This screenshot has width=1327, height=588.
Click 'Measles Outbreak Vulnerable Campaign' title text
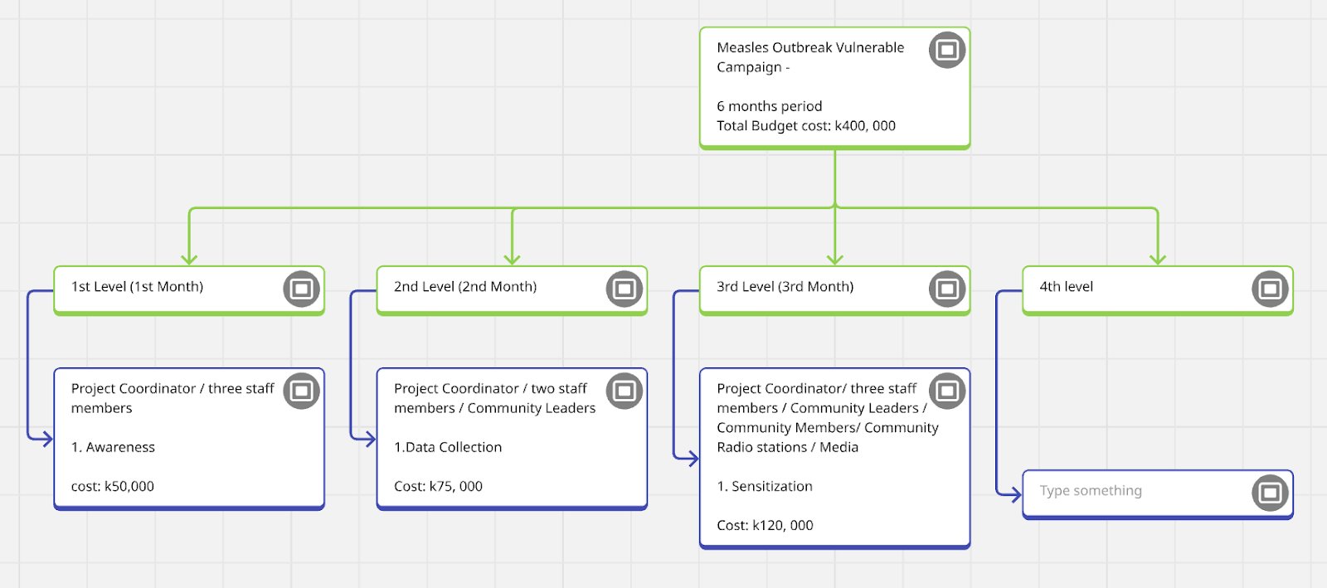tap(810, 57)
